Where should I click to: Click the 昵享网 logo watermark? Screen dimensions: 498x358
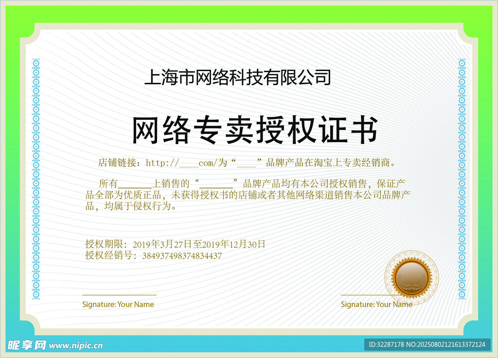[27, 345]
